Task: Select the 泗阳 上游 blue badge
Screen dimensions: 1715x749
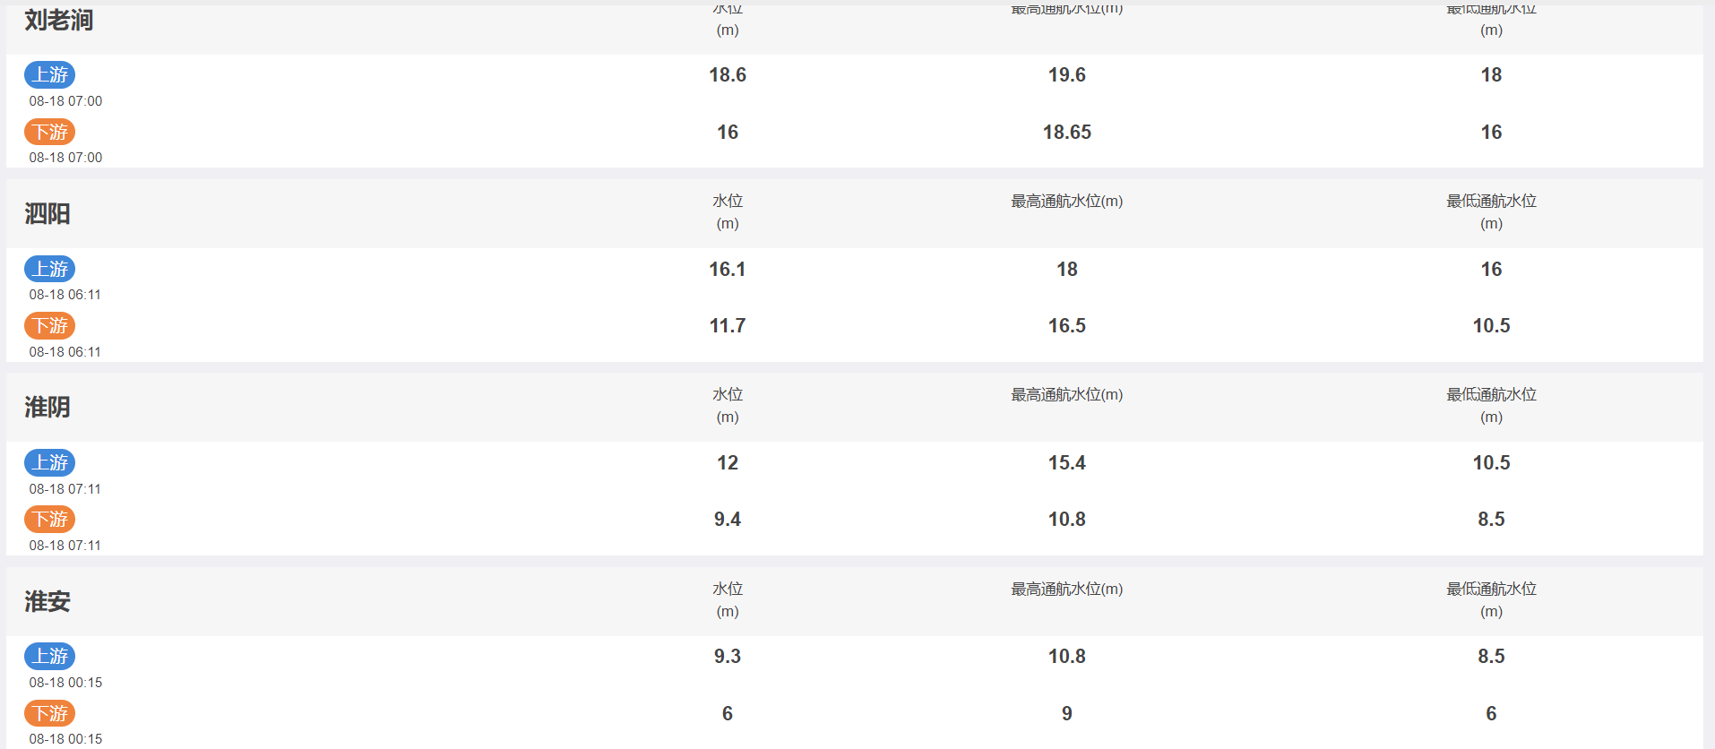Action: [x=49, y=269]
